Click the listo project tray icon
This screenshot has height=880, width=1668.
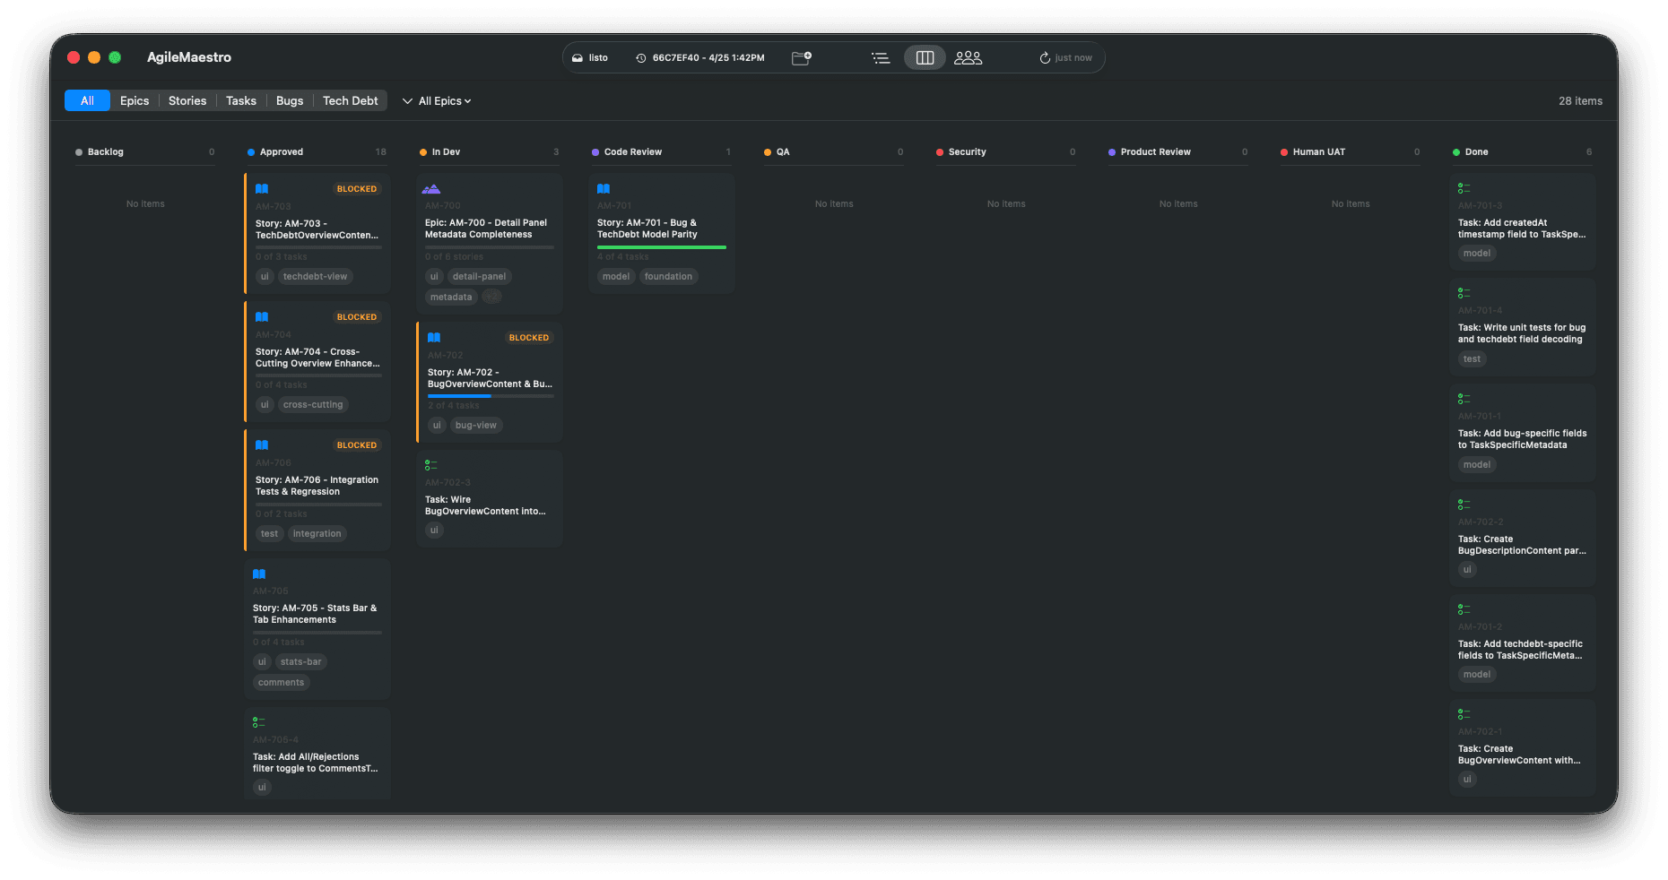pos(578,58)
